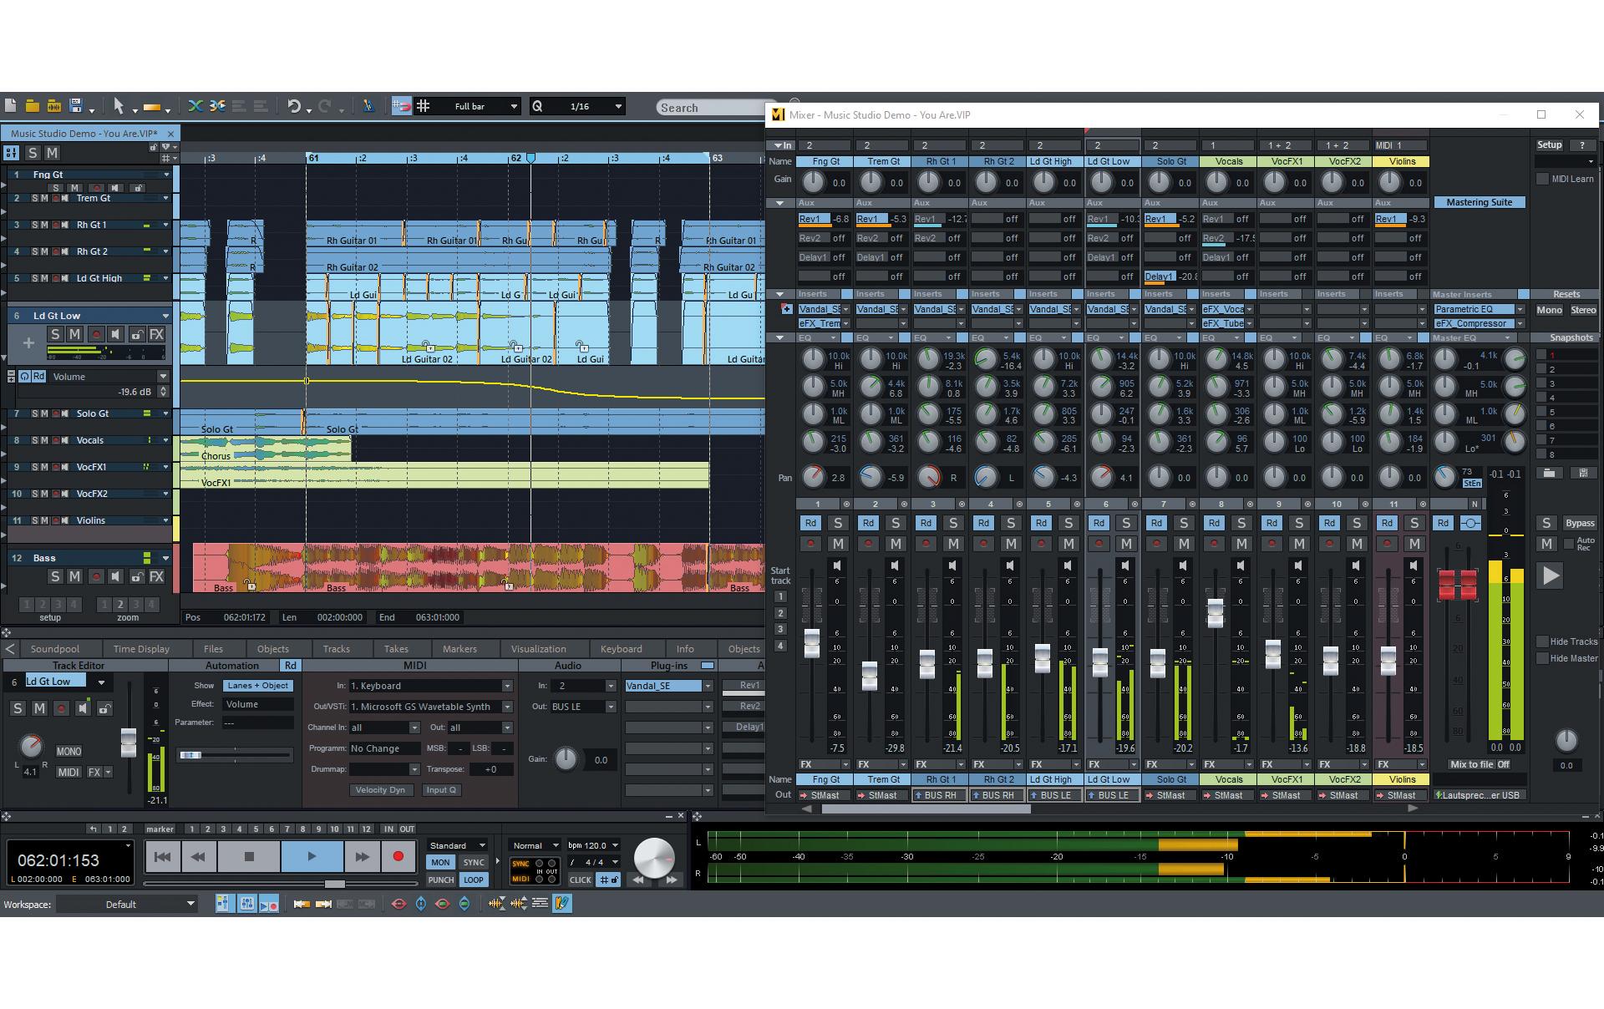1604x1009 pixels.
Task: Toggle the grid display icon in the toolbar
Action: tap(424, 106)
